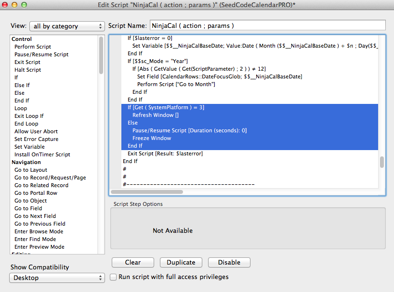
Task: Select Perform Script in the Control list
Action: (33, 47)
